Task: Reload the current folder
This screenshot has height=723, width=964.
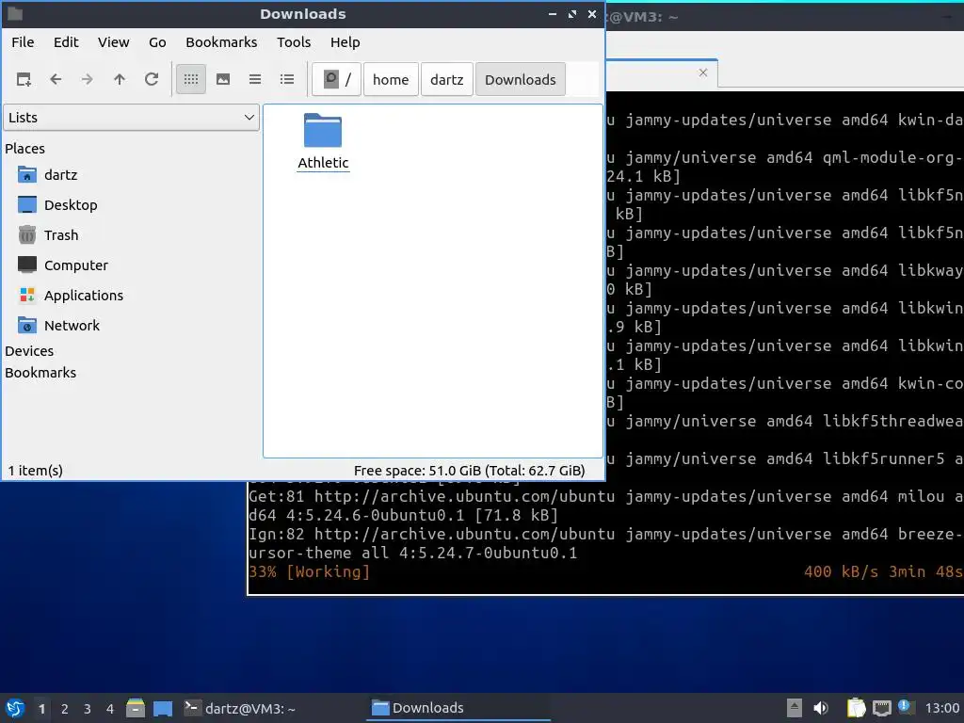Action: (x=152, y=79)
